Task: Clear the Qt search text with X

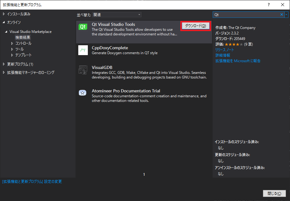Action: pyautogui.click(x=281, y=14)
